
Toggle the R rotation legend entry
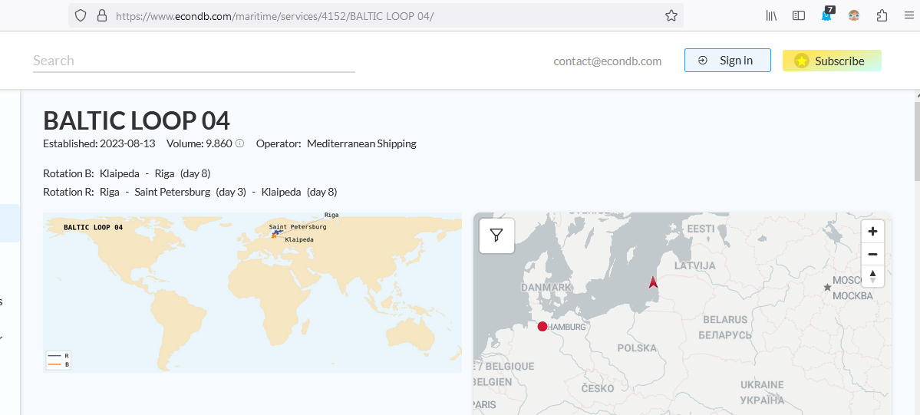click(x=58, y=356)
